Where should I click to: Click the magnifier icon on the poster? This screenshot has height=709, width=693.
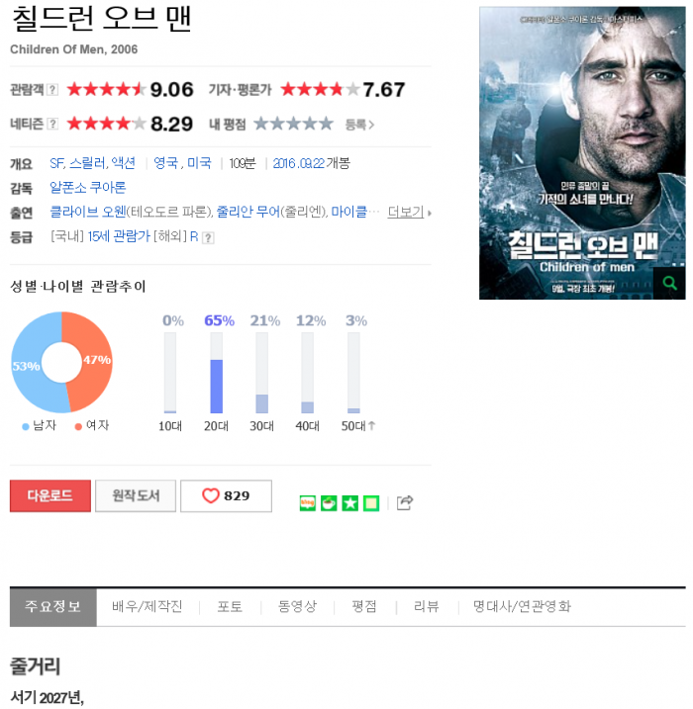click(669, 283)
